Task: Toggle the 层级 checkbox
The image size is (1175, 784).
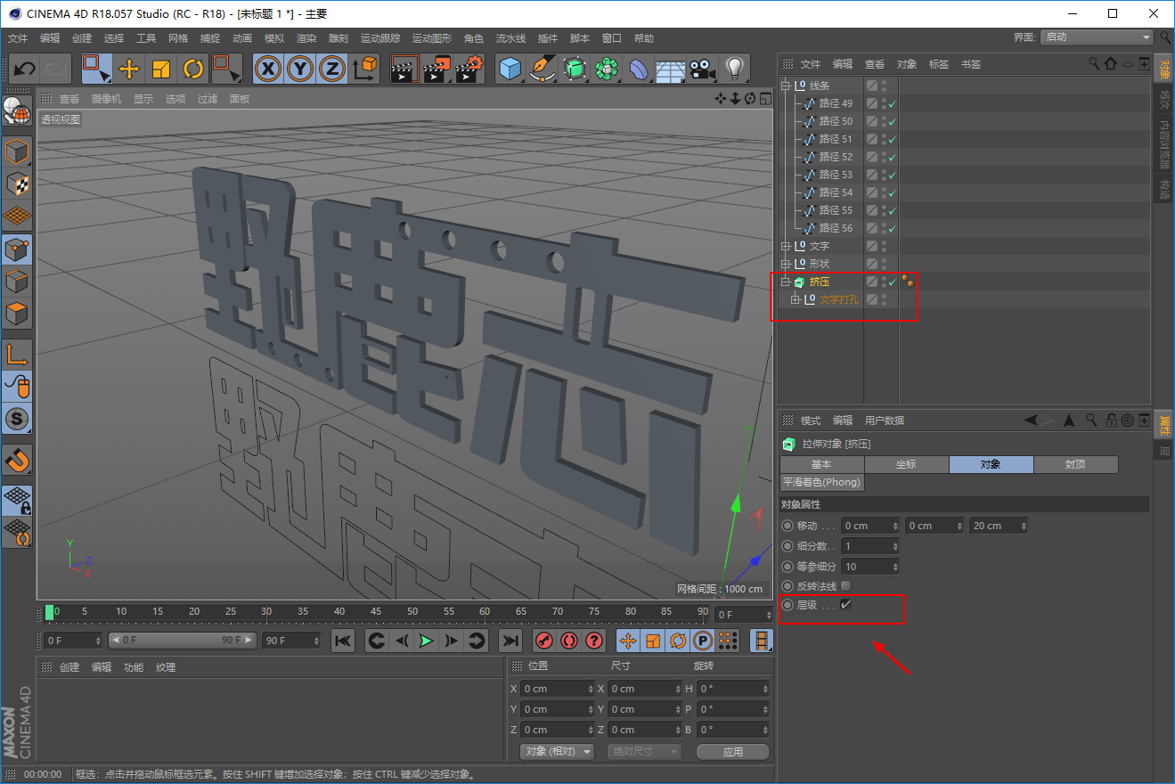Action: pos(846,605)
